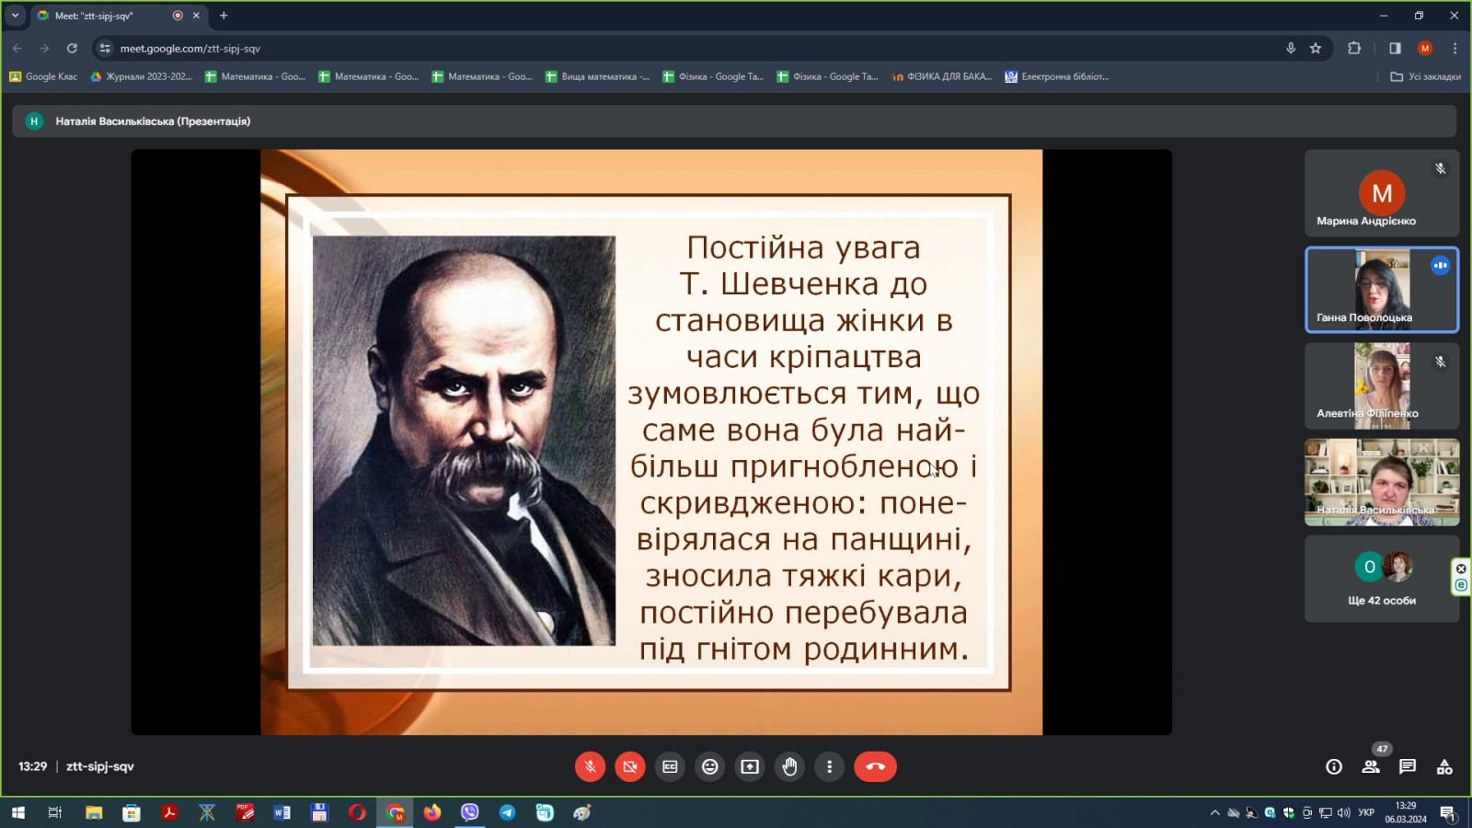
Task: Close the Meet tab
Action: coord(196,16)
